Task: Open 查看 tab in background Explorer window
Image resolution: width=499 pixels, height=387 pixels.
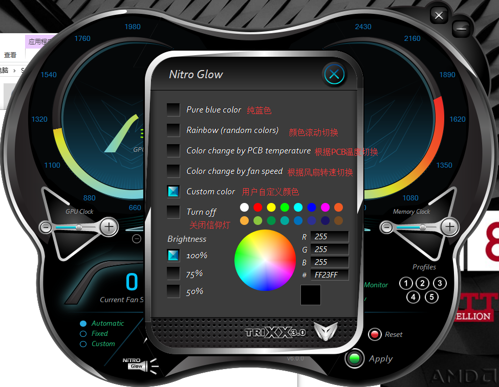Action: (10, 55)
